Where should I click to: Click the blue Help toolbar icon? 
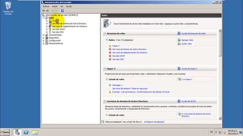click(62, 11)
